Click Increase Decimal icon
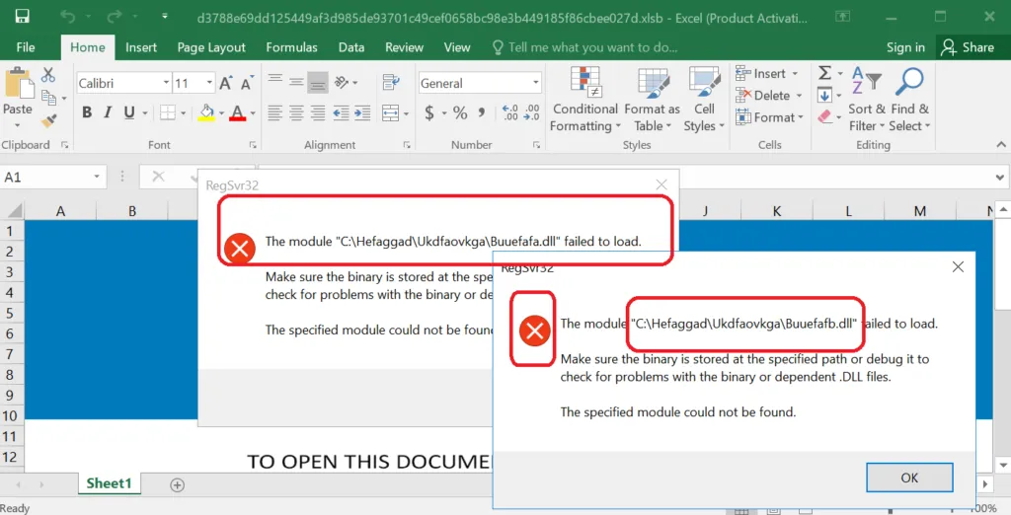 coord(510,112)
